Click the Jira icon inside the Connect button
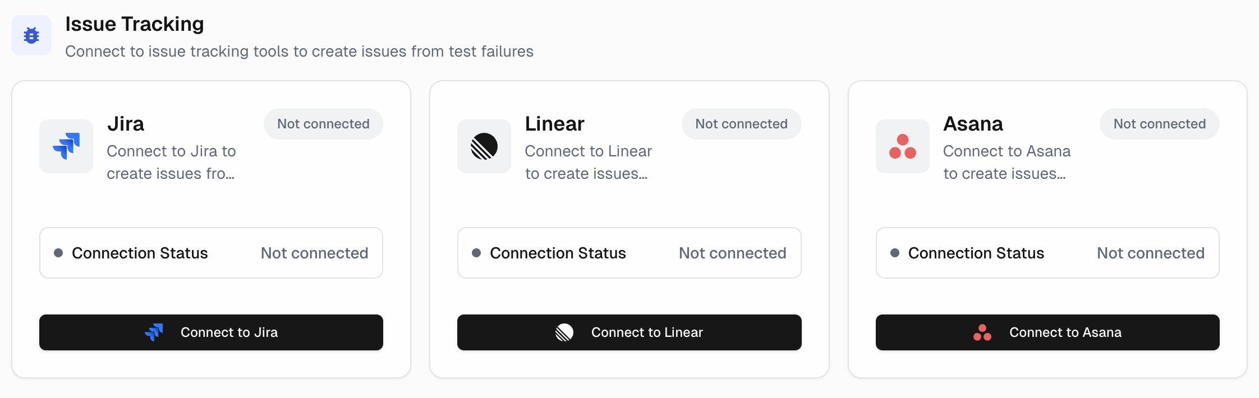This screenshot has height=398, width=1259. pyautogui.click(x=154, y=332)
